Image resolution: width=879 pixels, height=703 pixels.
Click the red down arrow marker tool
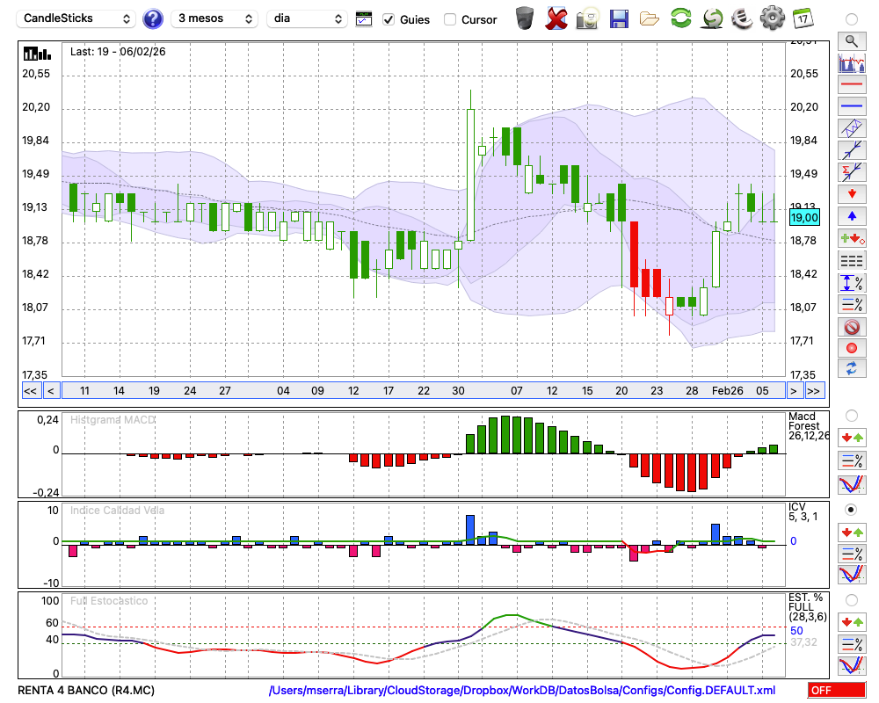[851, 194]
